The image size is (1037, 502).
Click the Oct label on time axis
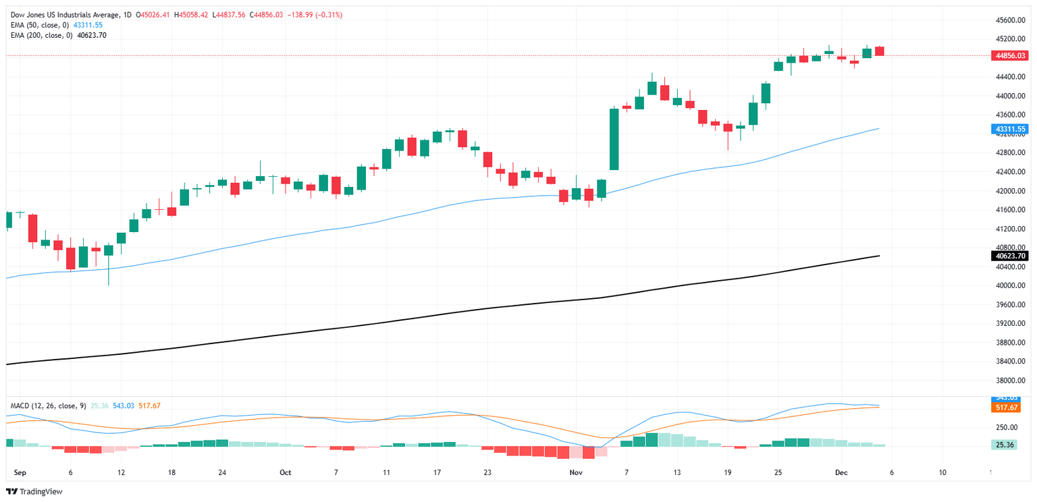[285, 472]
